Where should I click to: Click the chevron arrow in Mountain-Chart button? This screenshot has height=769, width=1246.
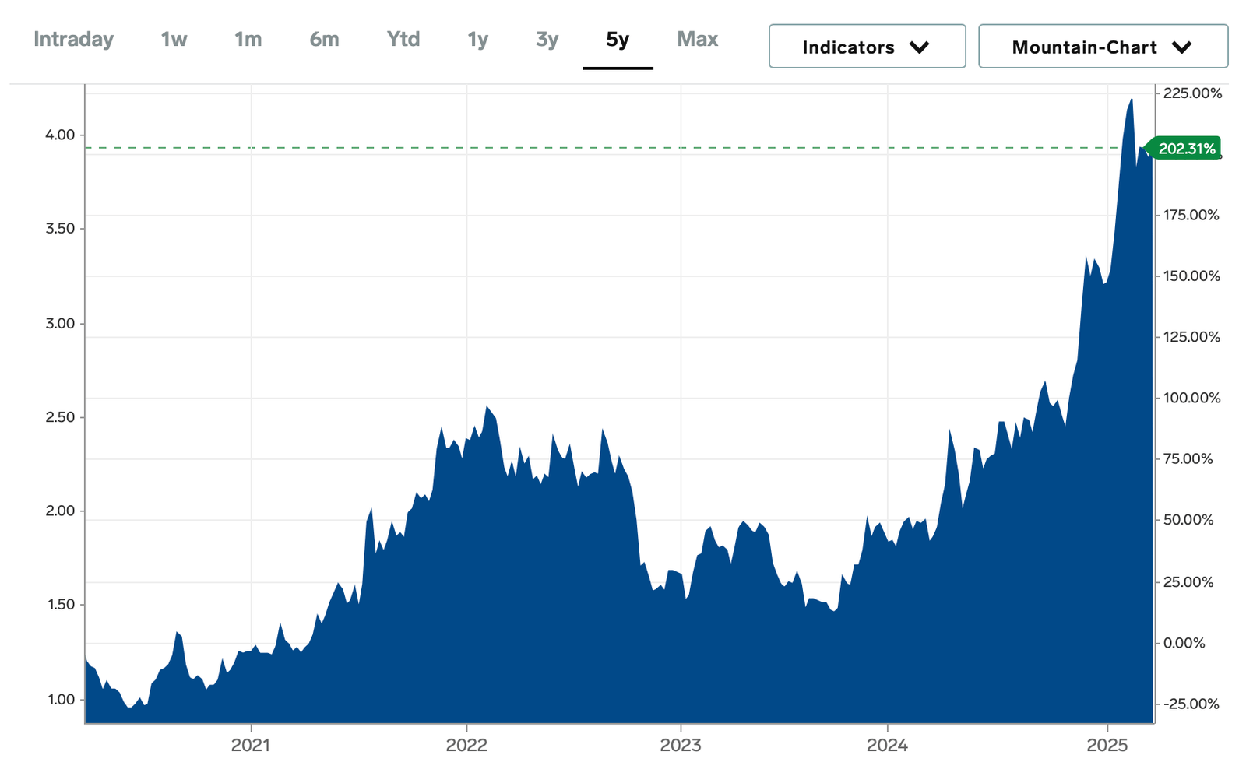(x=1181, y=47)
